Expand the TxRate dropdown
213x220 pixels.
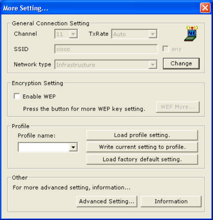152,34
